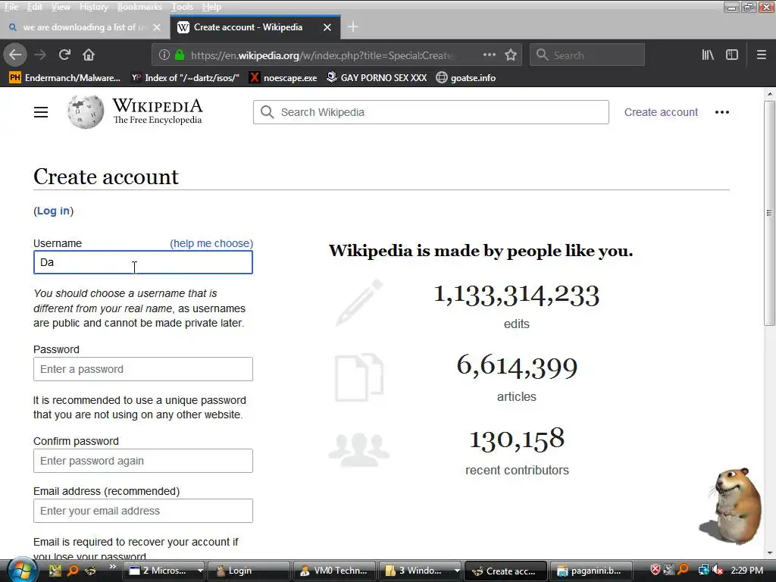
Task: Open the 'VM0 Techn...' taskbar button
Action: (x=334, y=571)
